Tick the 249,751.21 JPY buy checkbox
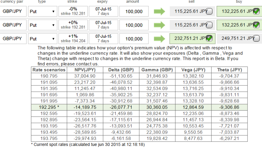 [256, 38]
